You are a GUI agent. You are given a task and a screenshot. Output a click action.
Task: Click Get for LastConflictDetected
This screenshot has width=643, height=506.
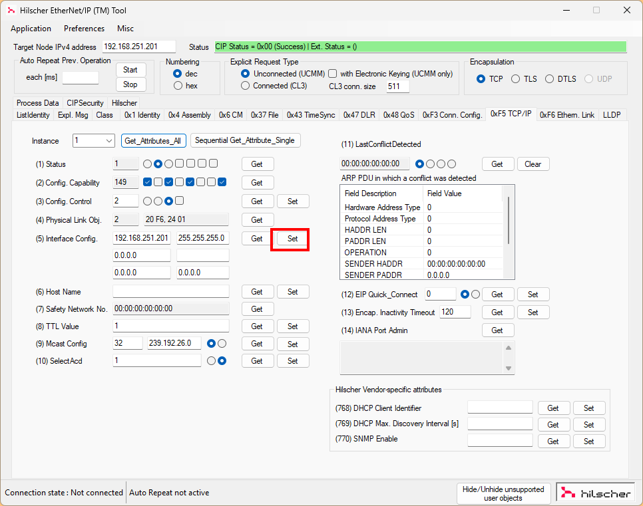point(497,164)
